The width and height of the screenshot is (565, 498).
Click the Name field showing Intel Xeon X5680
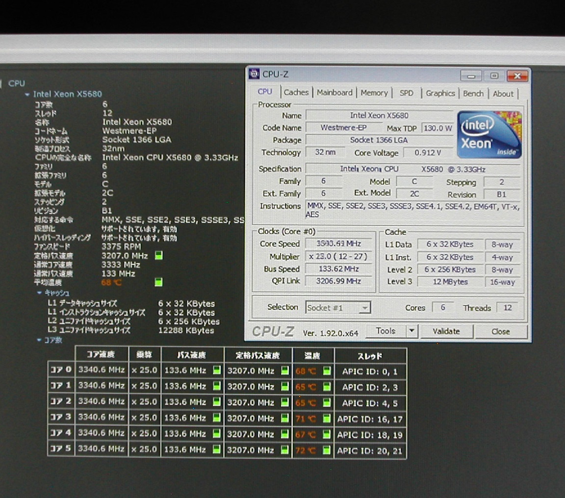379,115
